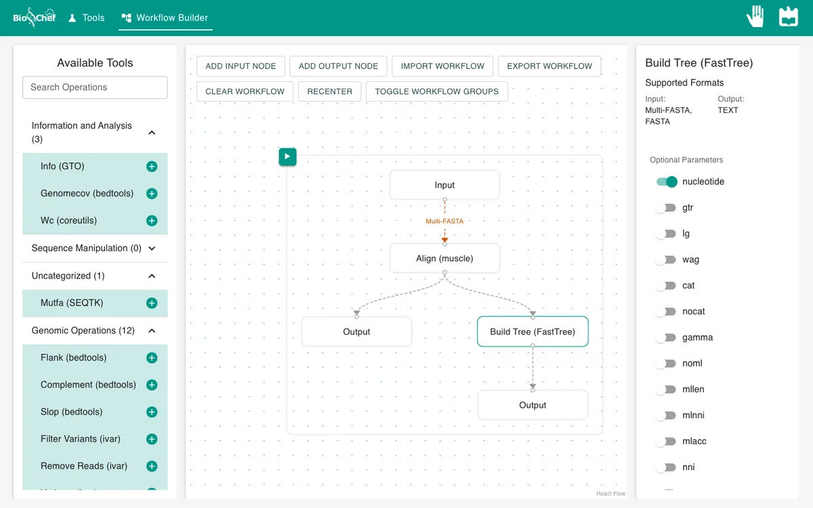Select Remove Reads (ivar) tool row
The image size is (813, 508).
95,466
